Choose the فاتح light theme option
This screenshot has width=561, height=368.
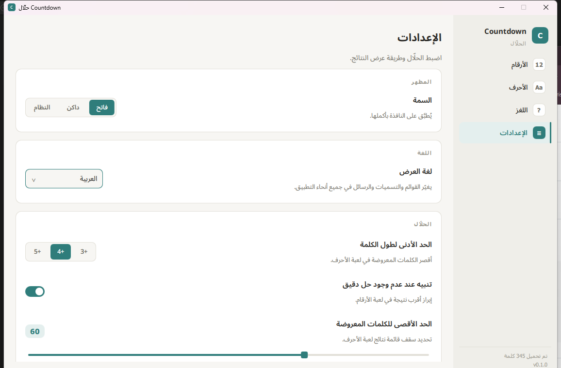(102, 107)
